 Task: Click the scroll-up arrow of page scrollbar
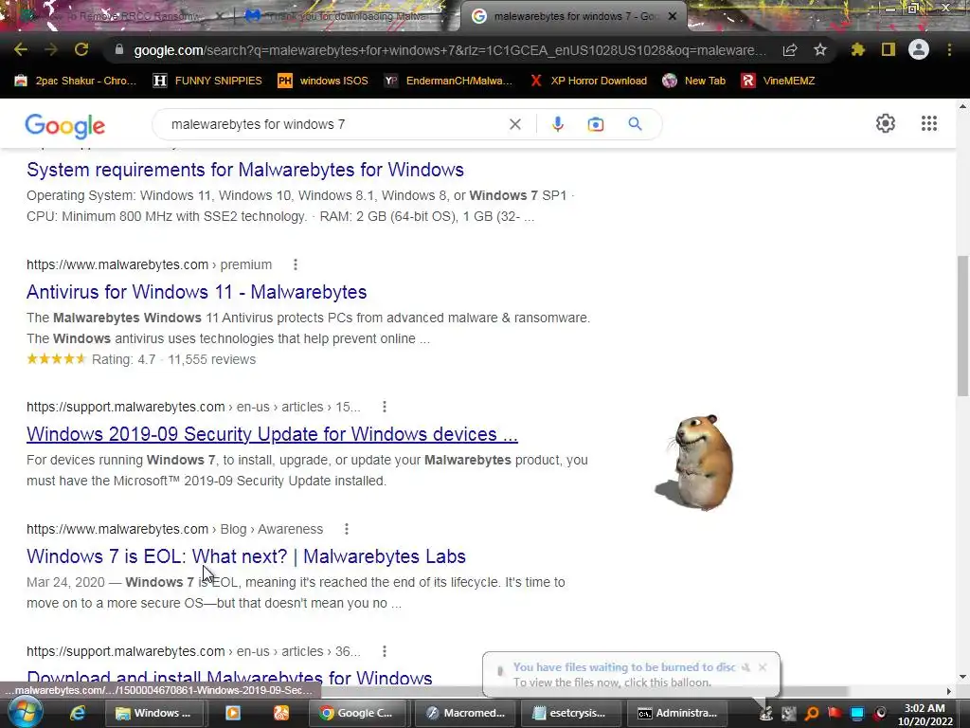[962, 107]
